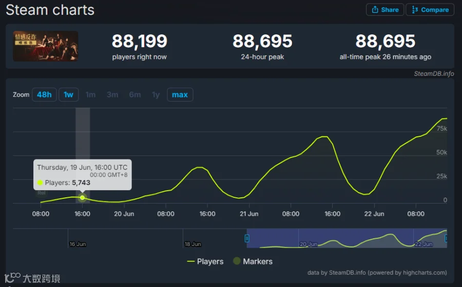Click the Rel release marker on chart
The width and height of the screenshot is (462, 287).
pyautogui.click(x=41, y=193)
